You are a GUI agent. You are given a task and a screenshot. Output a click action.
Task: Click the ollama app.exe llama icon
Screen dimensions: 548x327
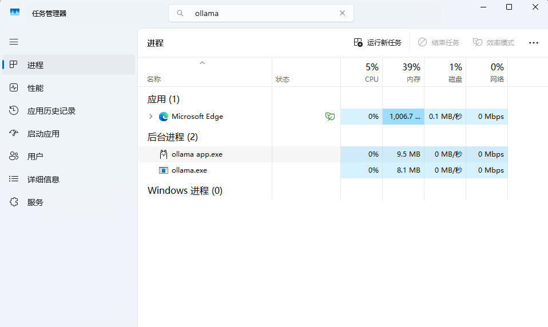pos(163,154)
